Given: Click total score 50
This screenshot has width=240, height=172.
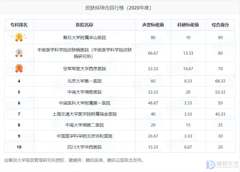Looking at the screenshot, I should (220, 103).
